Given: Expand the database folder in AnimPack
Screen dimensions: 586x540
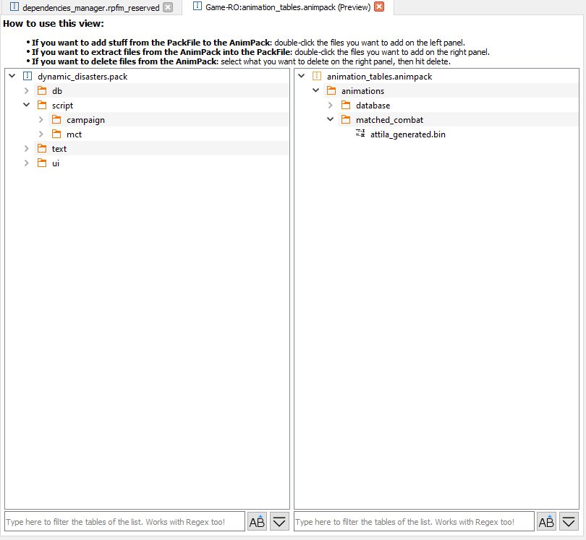Looking at the screenshot, I should [331, 106].
